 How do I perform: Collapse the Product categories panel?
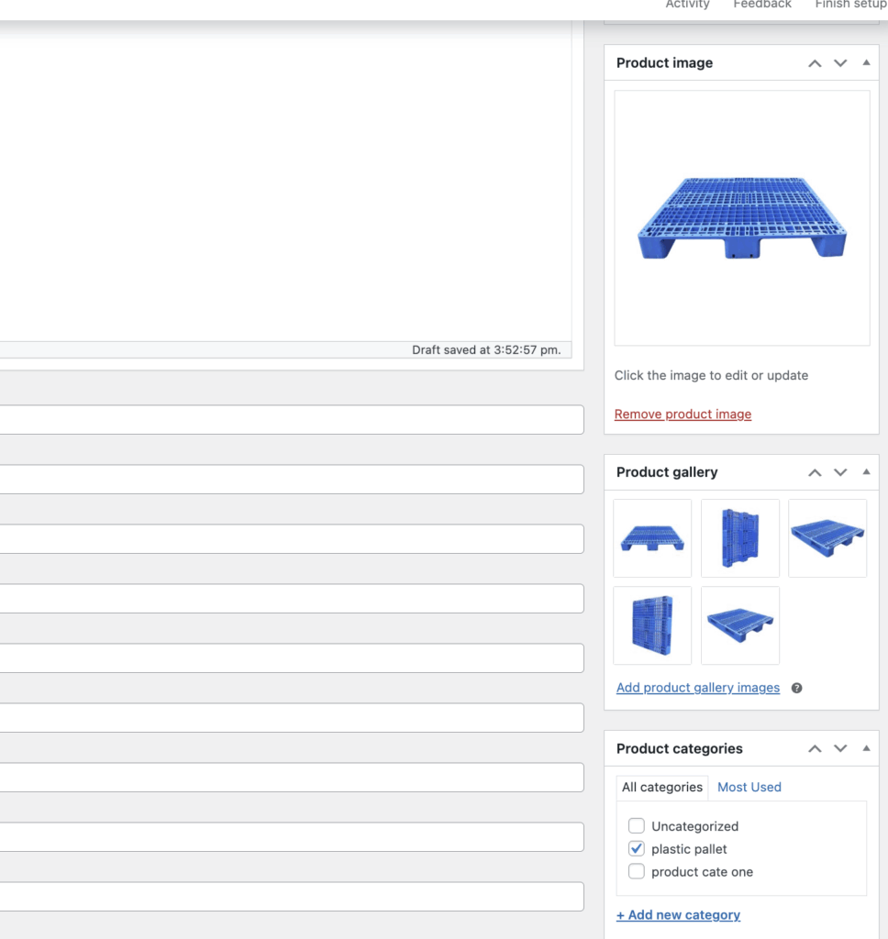point(866,749)
